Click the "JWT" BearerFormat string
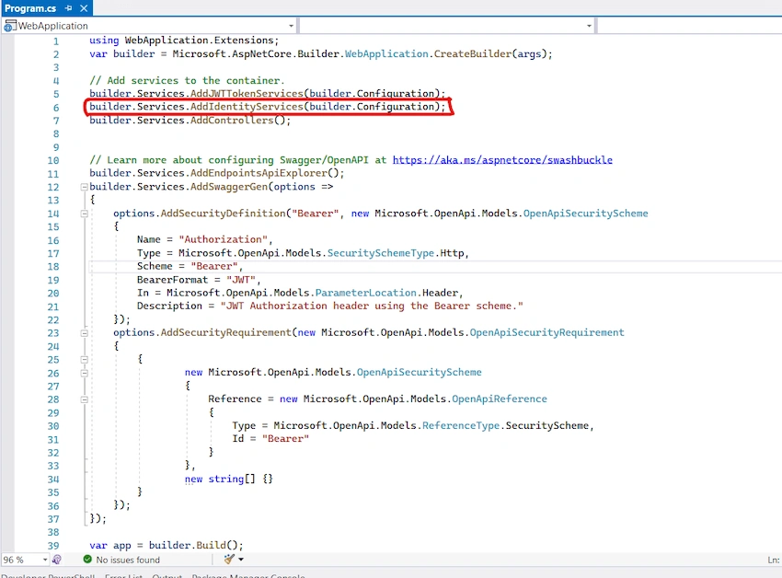782x578 pixels. point(241,280)
